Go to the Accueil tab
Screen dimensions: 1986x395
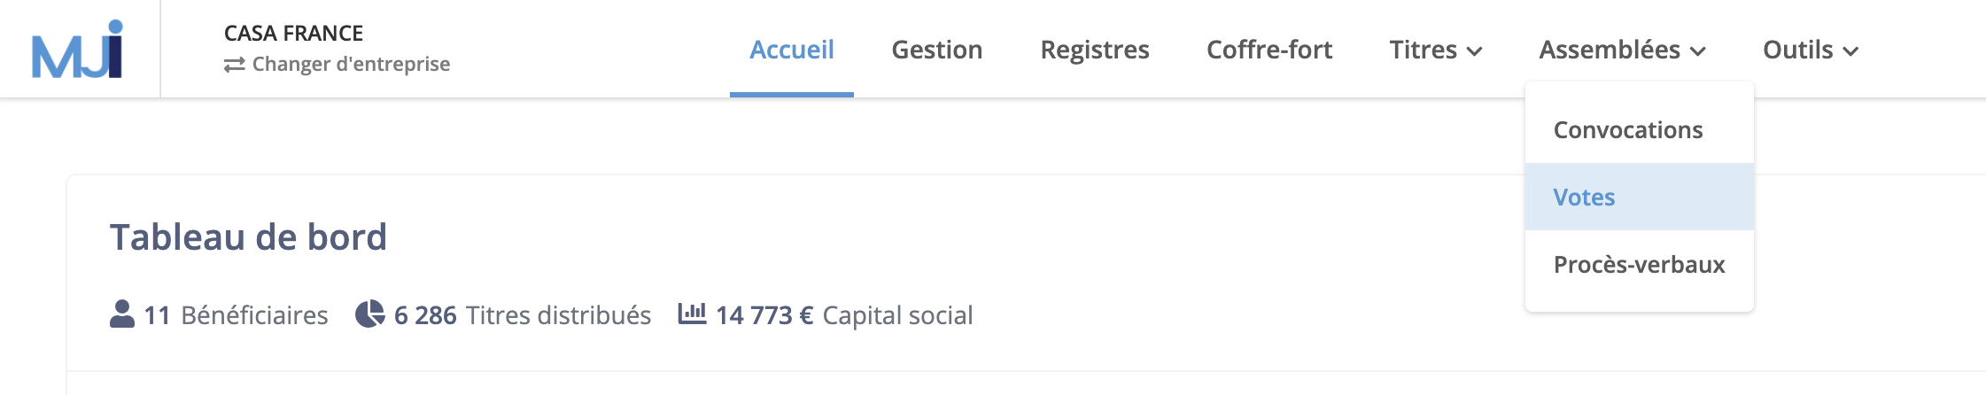tap(792, 50)
